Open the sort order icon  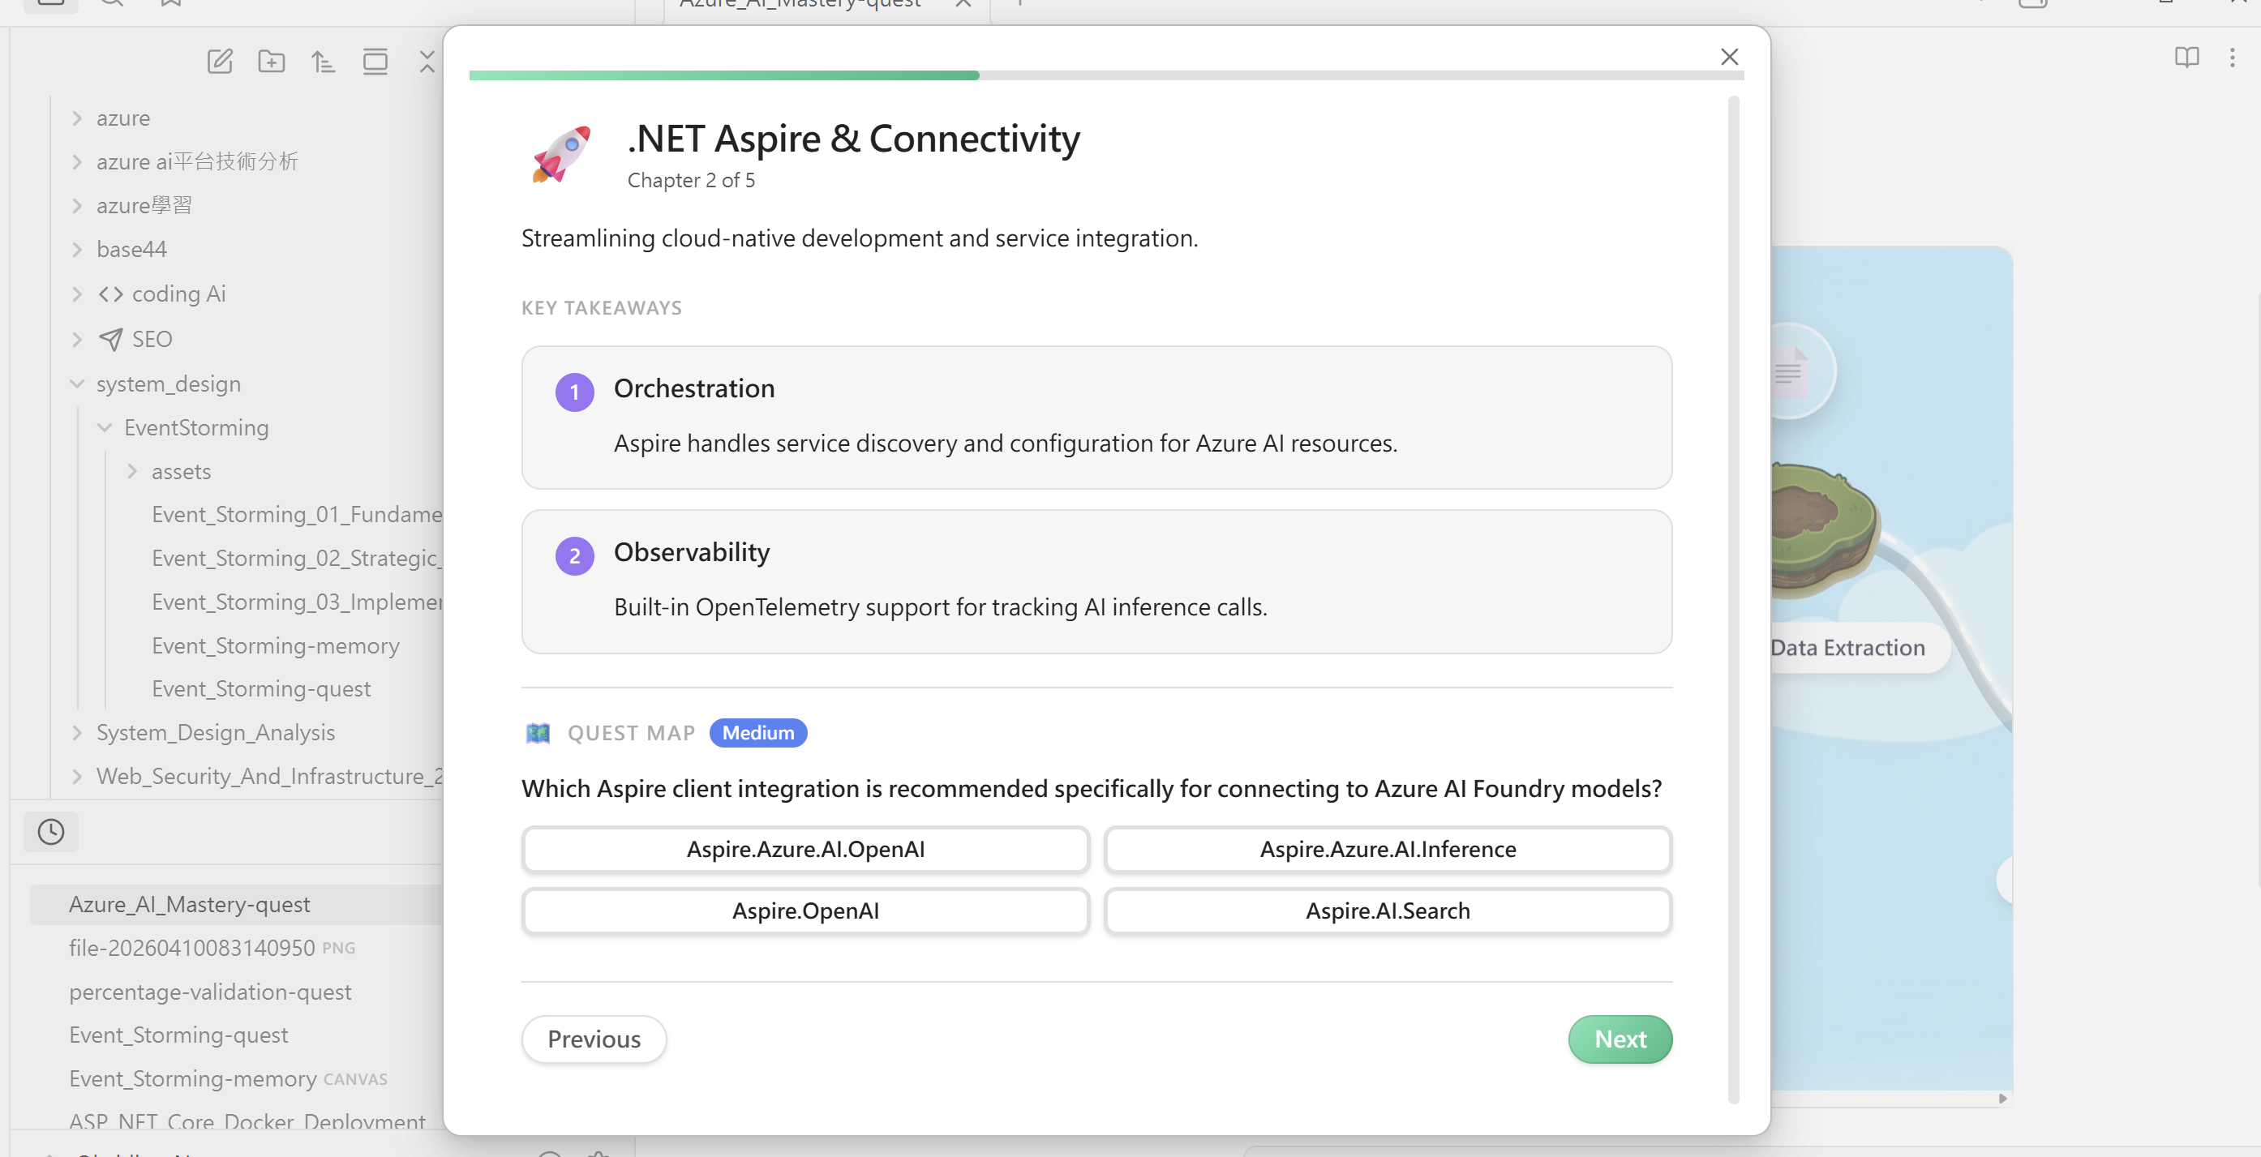323,62
